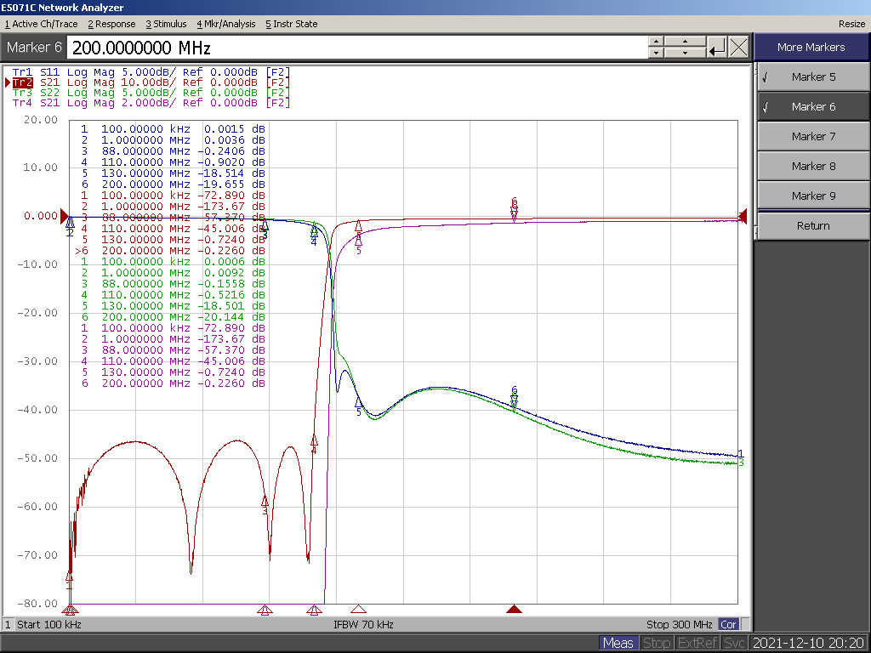Enable Marker 7 softkey
871x653 pixels.
tap(812, 136)
